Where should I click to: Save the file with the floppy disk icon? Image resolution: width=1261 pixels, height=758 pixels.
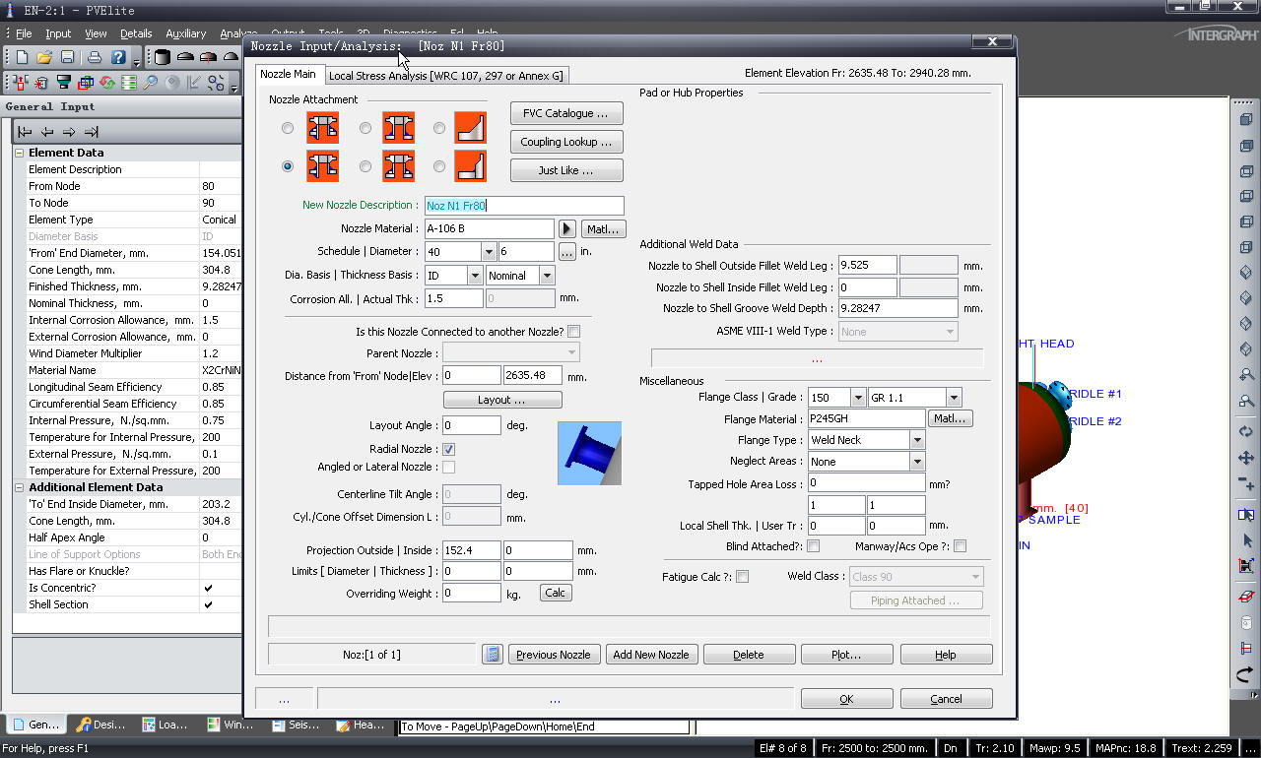67,58
